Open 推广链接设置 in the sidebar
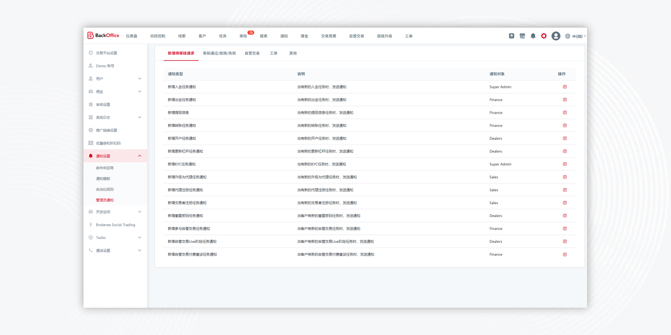 (107, 131)
